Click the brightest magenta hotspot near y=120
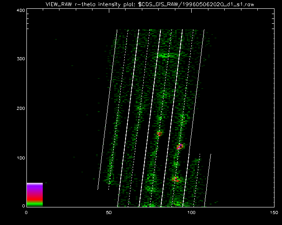This screenshot has width=282, height=225. pyautogui.click(x=180, y=147)
